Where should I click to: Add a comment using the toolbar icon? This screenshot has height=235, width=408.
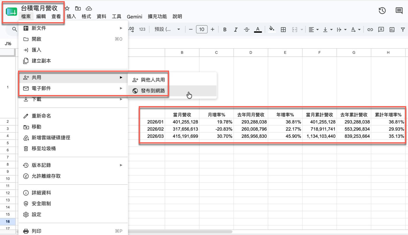(x=381, y=29)
